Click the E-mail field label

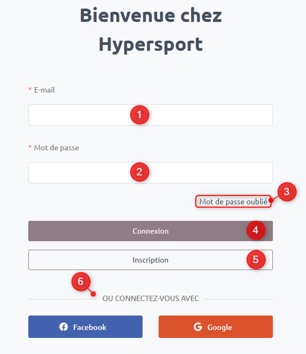click(44, 90)
